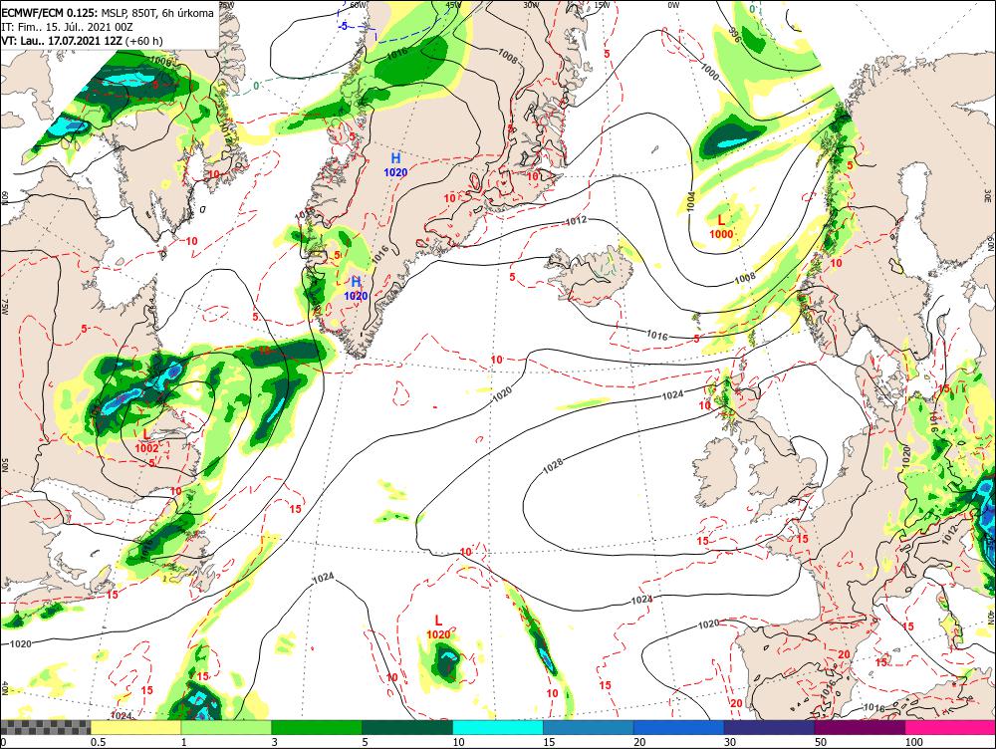Screen dimensions: 996x749
Task: Click the '30W' longitude label at top
Action: point(532,5)
